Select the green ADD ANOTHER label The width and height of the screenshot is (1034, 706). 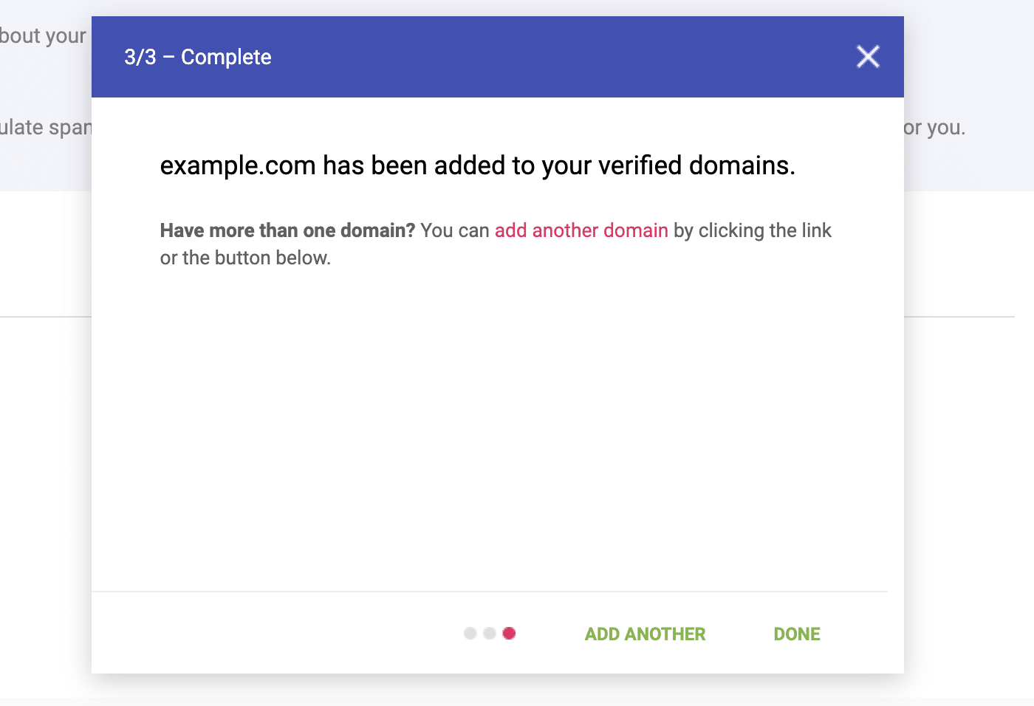coord(644,634)
